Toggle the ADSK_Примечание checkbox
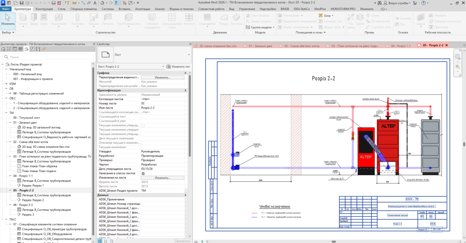The height and width of the screenshot is (243, 466). 186,199
